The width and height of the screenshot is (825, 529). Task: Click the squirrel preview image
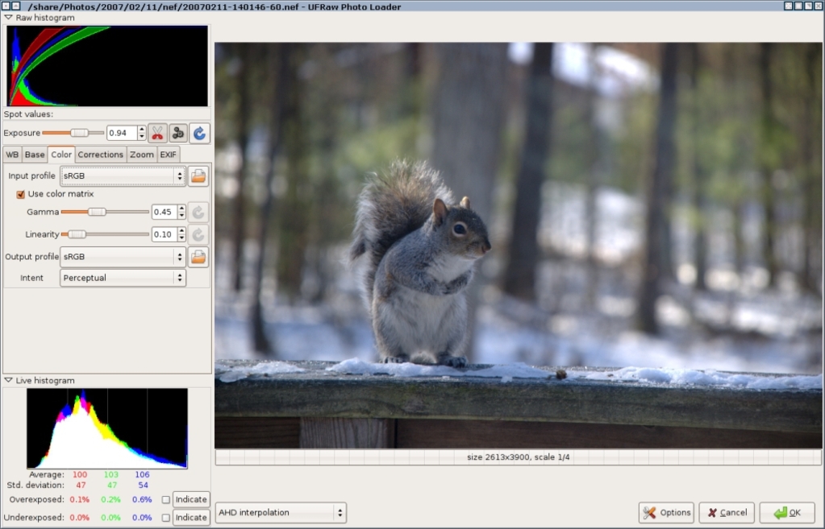pyautogui.click(x=518, y=246)
